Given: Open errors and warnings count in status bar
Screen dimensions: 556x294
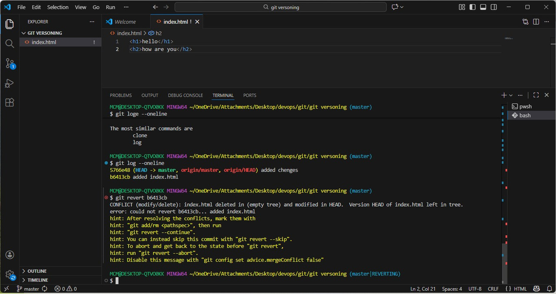Looking at the screenshot, I should pyautogui.click(x=66, y=289).
